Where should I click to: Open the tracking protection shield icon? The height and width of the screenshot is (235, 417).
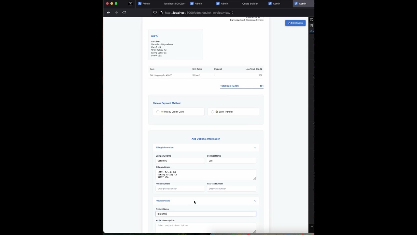(x=155, y=13)
